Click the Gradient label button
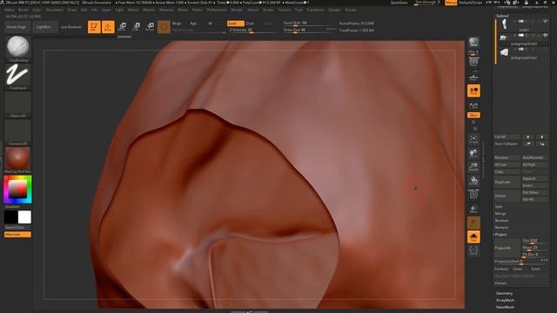The width and height of the screenshot is (557, 313). 12,207
